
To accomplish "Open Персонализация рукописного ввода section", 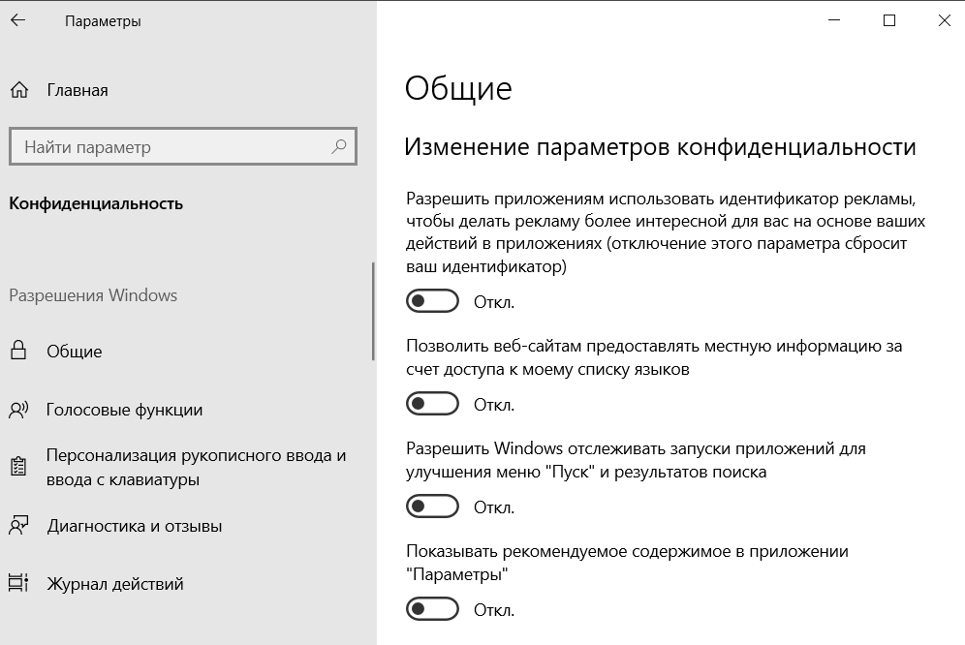I will click(x=197, y=467).
